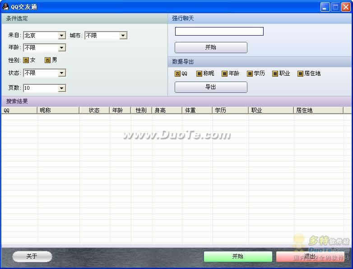353x269 pixels.
Task: Open the 城市 city dropdown
Action: 106,36
